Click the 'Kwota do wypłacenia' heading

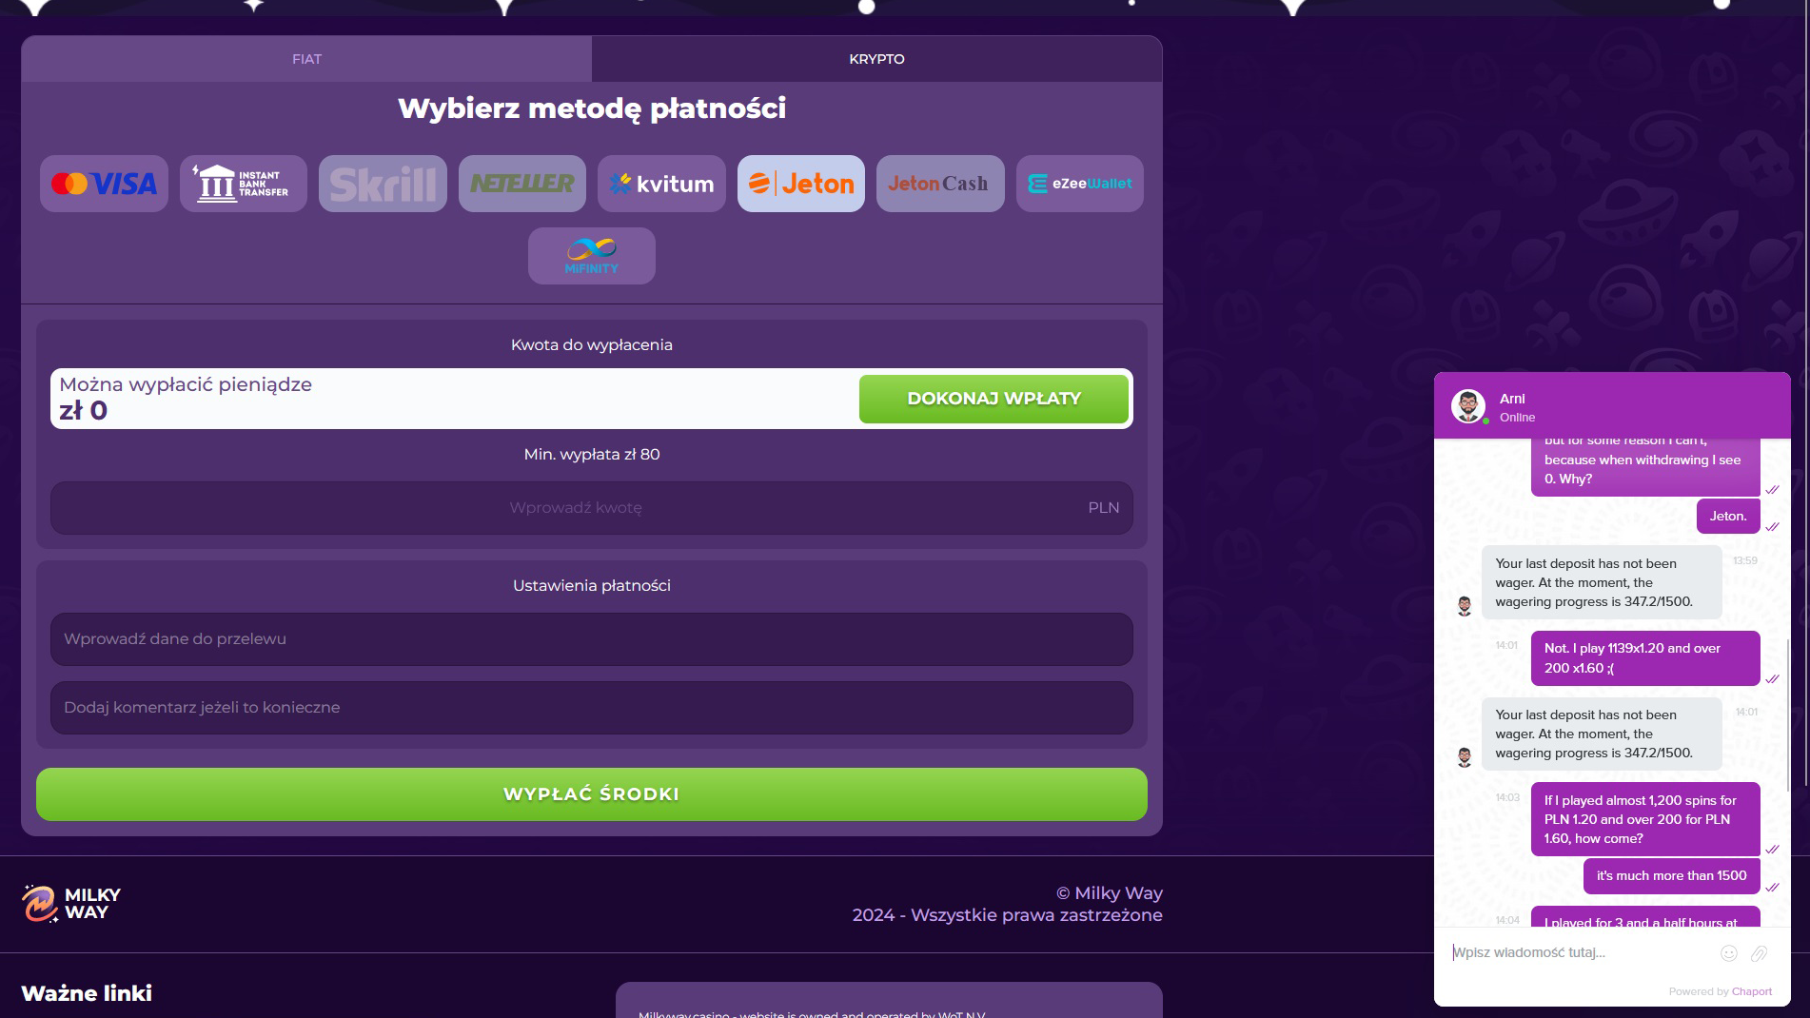coord(592,345)
